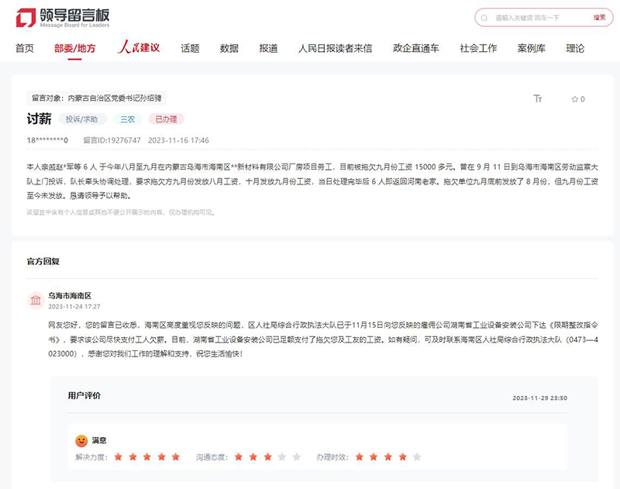Click the Tt font size icon
This screenshot has height=489, width=620.
[539, 98]
